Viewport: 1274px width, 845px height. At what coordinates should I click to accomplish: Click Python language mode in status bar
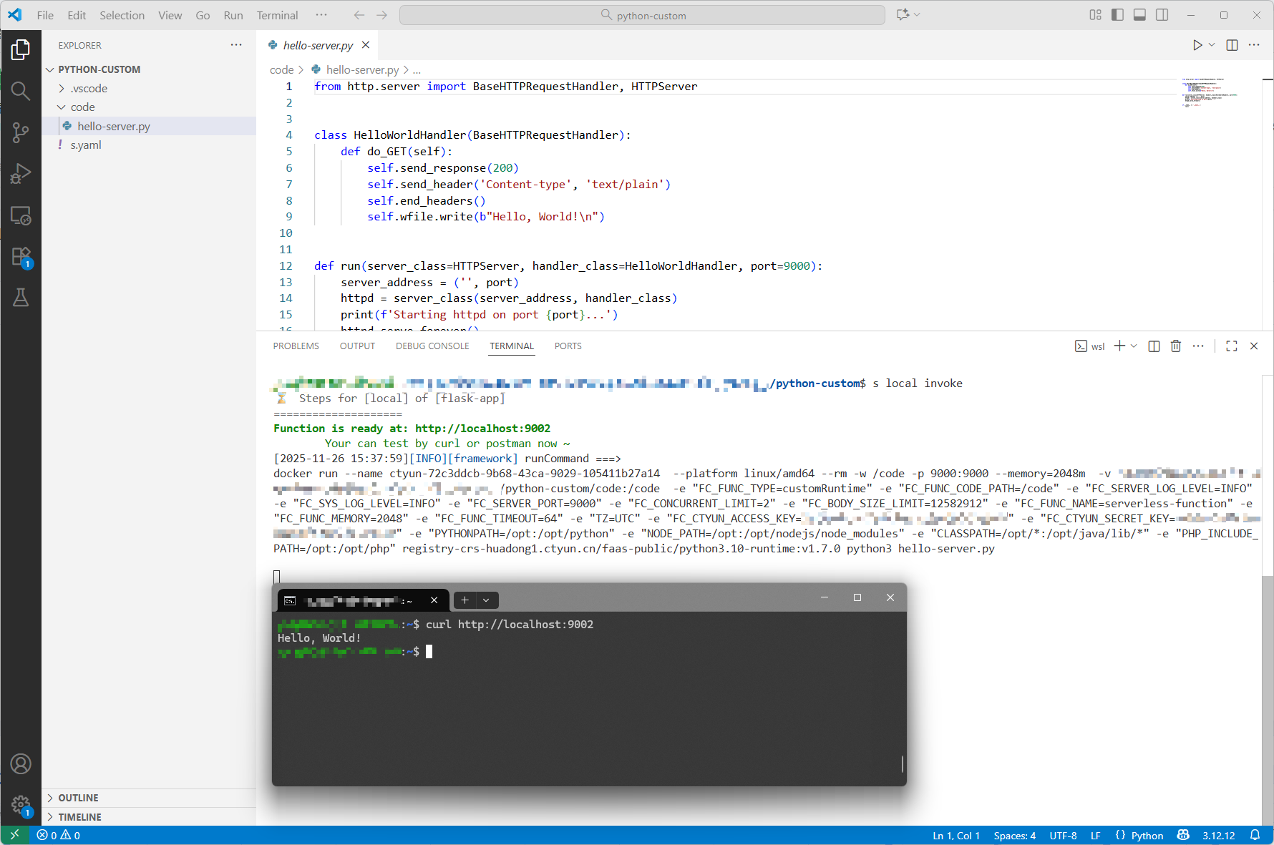pyautogui.click(x=1147, y=836)
